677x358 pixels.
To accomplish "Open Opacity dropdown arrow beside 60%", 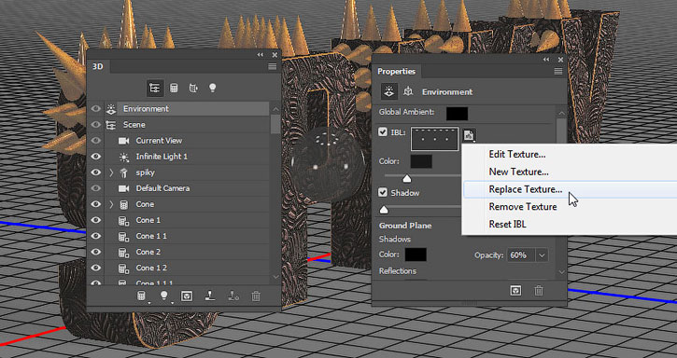I will click(x=542, y=255).
